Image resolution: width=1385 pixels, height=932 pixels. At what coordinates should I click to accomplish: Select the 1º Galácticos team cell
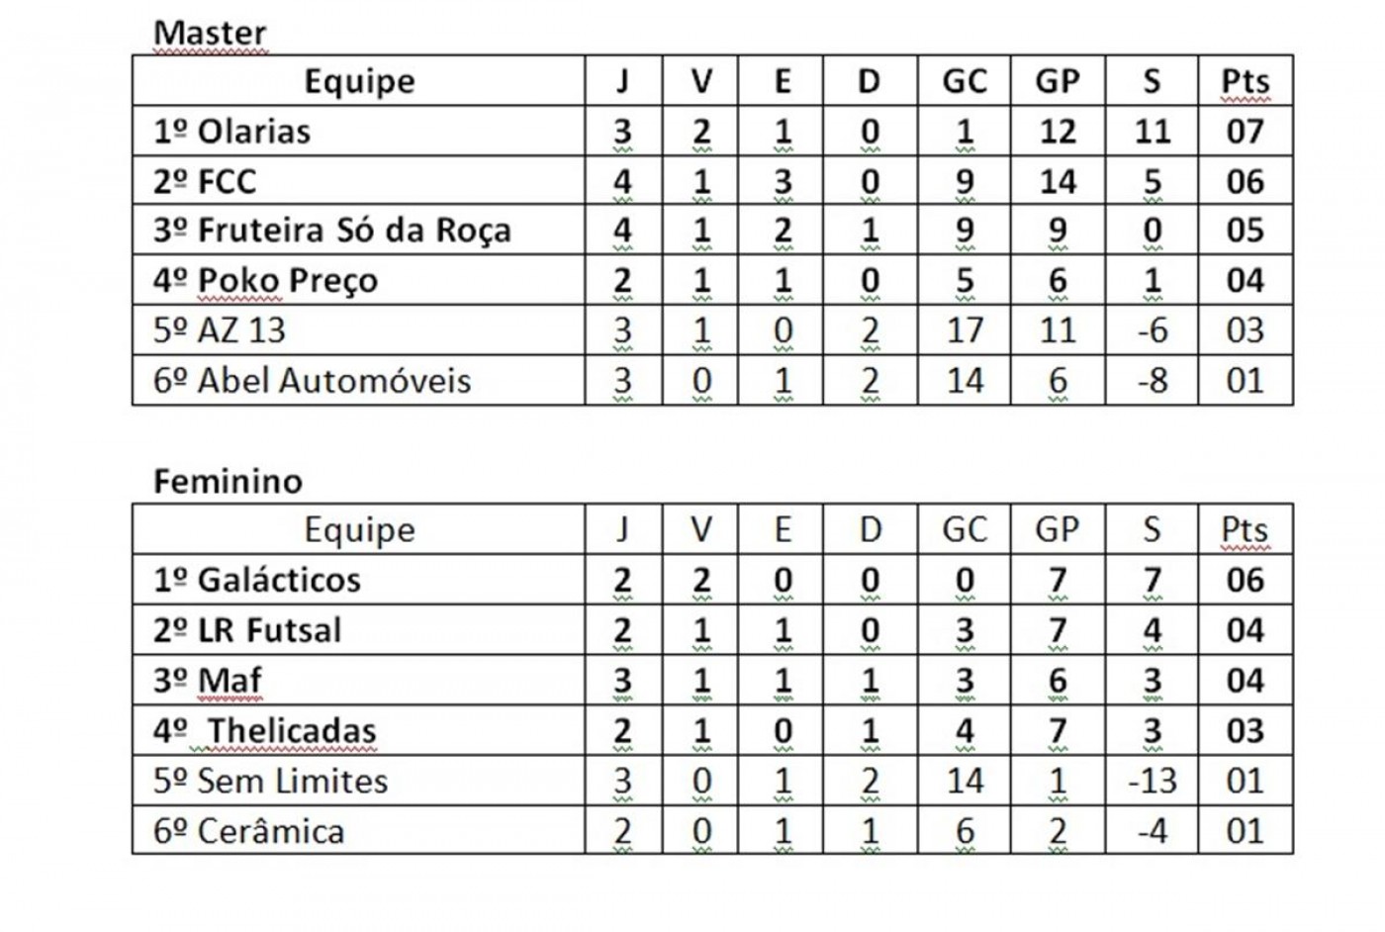(x=257, y=580)
